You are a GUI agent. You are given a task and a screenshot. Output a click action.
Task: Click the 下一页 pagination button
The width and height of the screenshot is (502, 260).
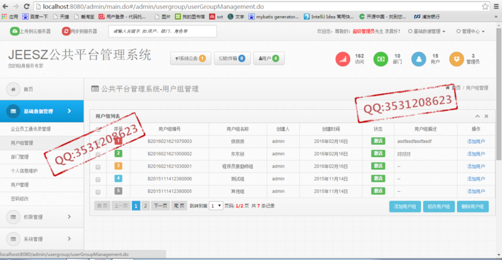(x=161, y=206)
